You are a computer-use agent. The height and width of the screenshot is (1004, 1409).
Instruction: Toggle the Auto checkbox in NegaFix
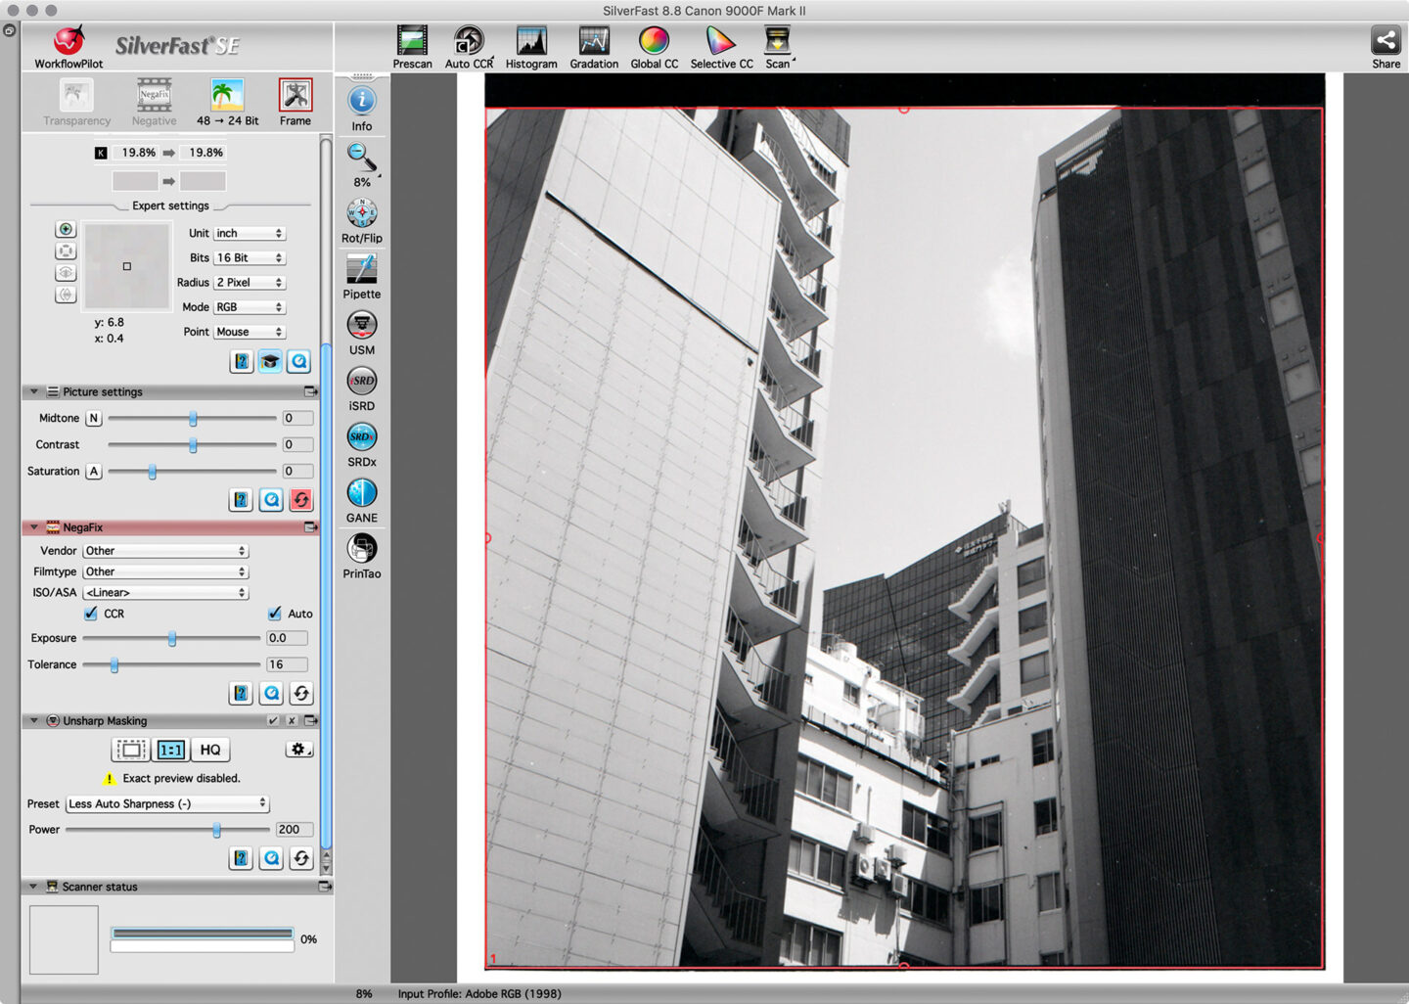click(275, 614)
